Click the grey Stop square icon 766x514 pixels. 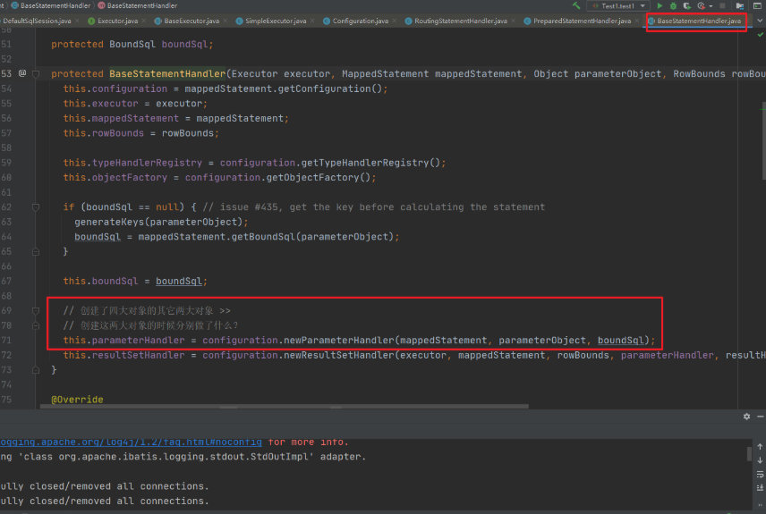(x=722, y=6)
